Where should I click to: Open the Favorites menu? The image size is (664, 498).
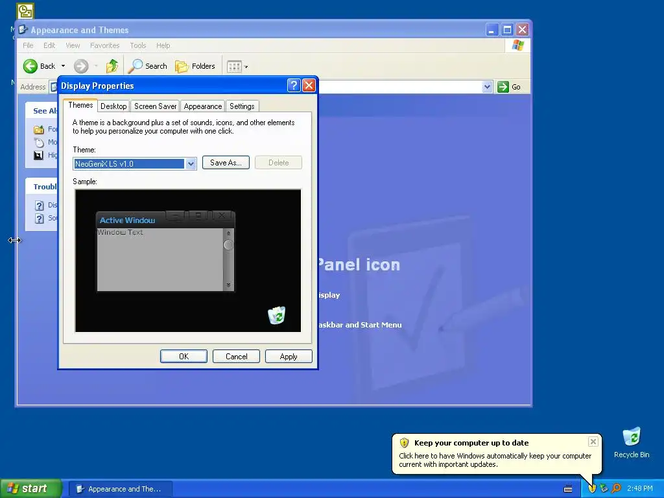click(104, 45)
